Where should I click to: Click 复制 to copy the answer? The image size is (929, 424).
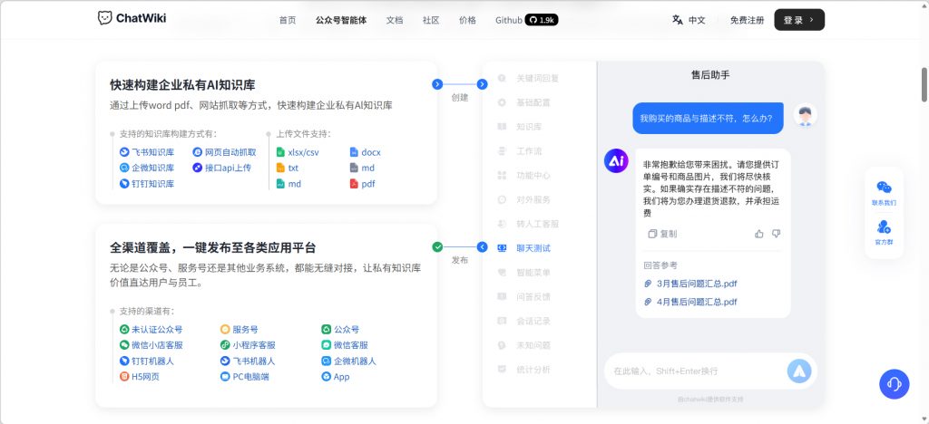(662, 234)
